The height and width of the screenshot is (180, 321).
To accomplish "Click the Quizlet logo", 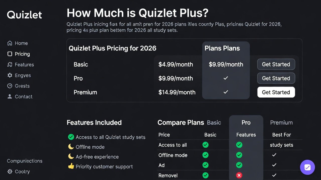I will pos(24,15).
